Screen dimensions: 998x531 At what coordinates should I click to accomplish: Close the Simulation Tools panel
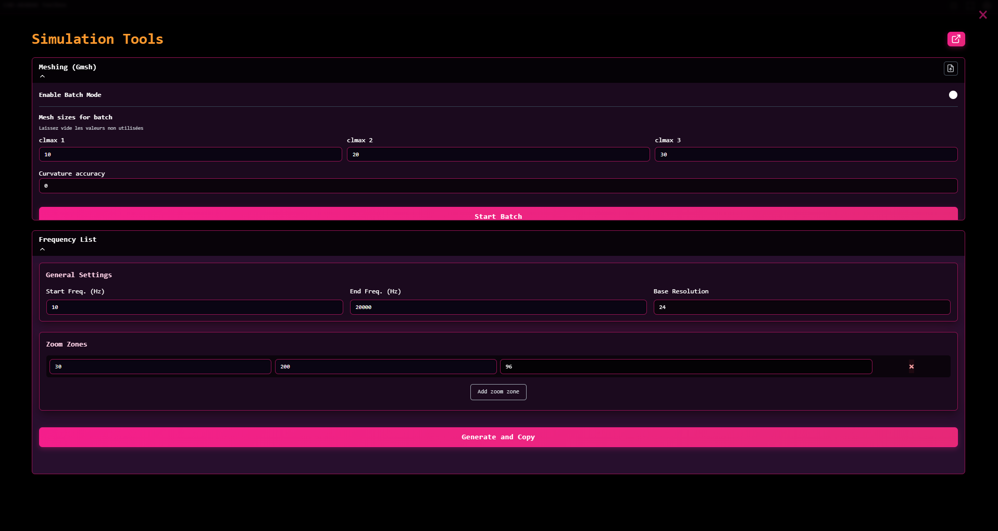[x=982, y=15]
